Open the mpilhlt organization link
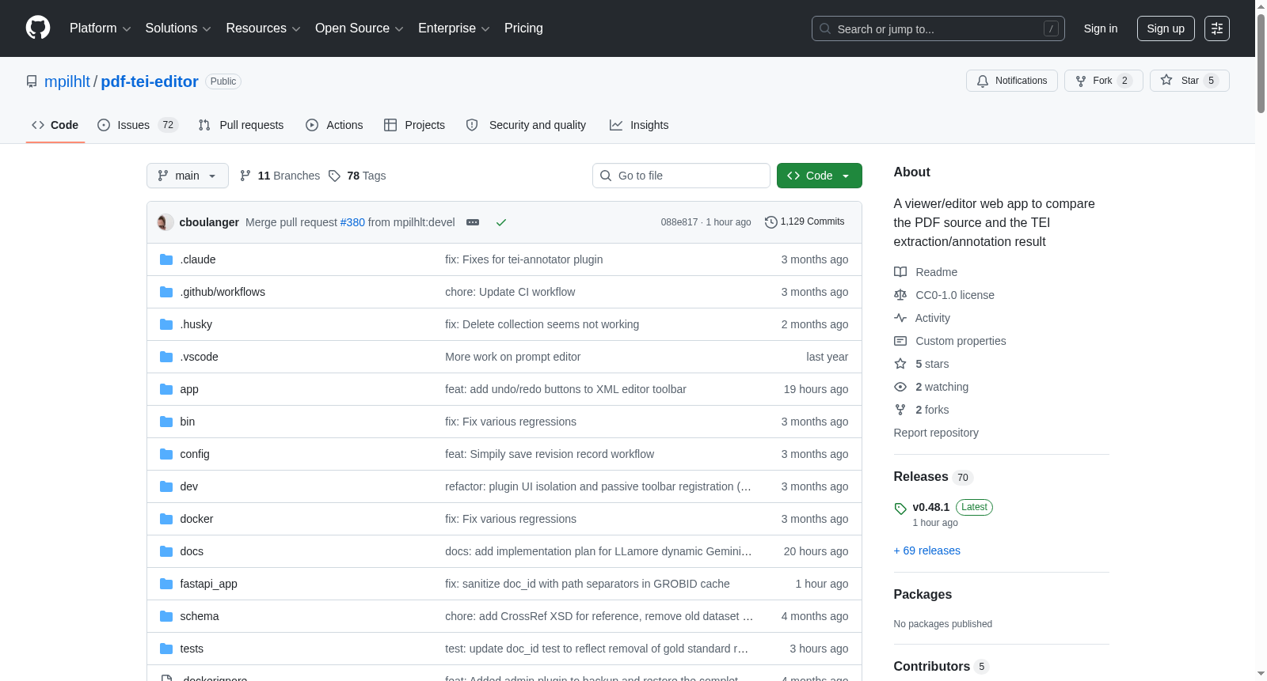Viewport: 1267px width, 681px height. coord(67,81)
